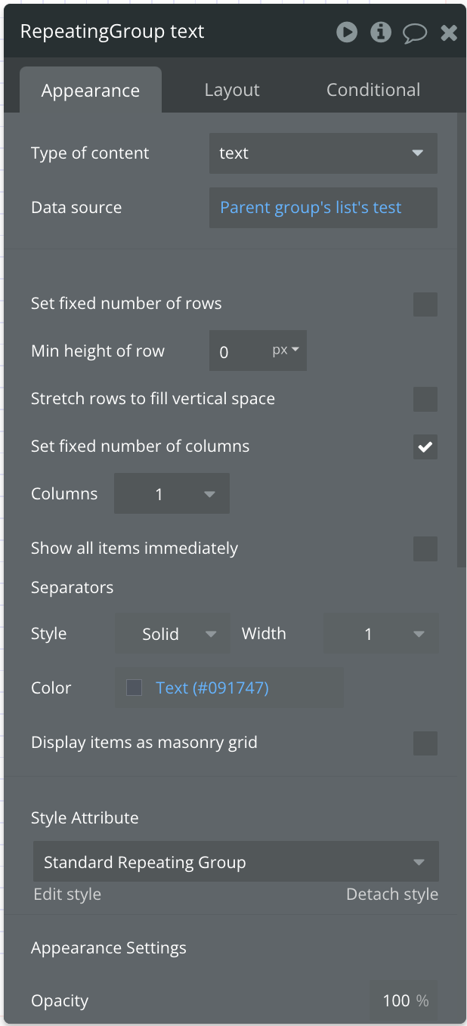Enable Set fixed number of rows checkbox
This screenshot has width=467, height=1026.
(x=425, y=304)
